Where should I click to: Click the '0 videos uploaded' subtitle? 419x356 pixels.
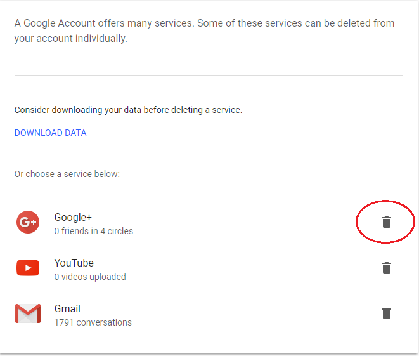coord(90,277)
